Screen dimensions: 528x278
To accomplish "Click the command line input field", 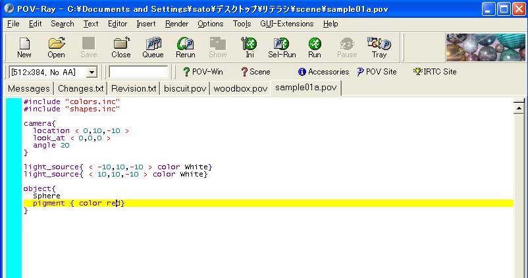I will point(138,72).
